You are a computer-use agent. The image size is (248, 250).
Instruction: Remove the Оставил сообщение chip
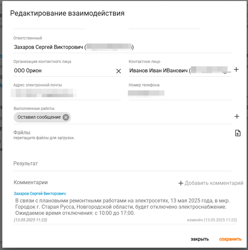(x=66, y=117)
